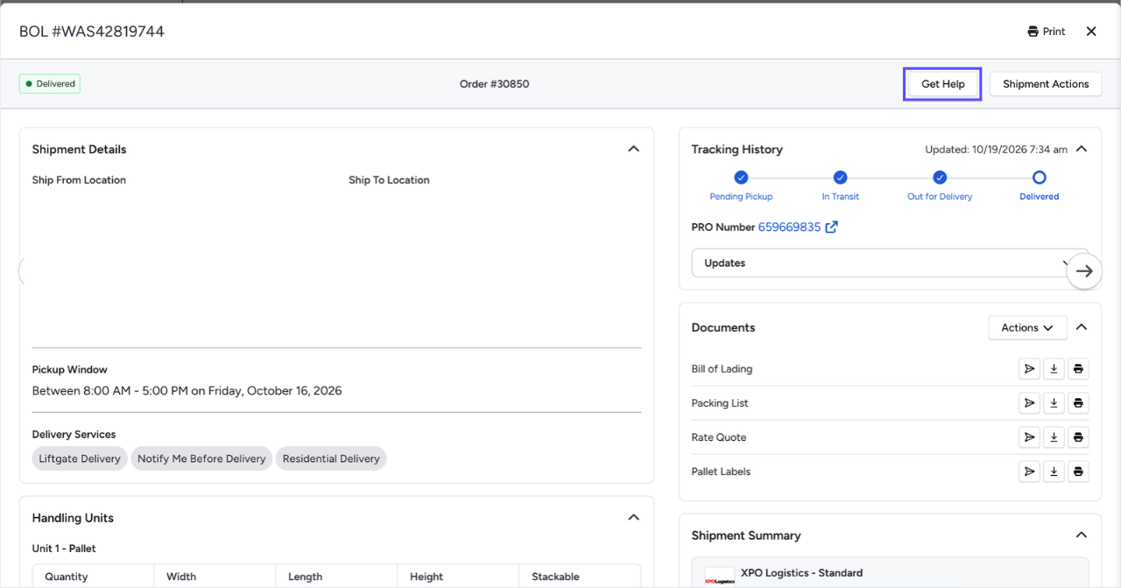Collapse the Handling Units section
This screenshot has width=1121, height=588.
(633, 518)
